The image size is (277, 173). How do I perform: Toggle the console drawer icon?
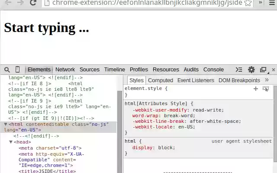tap(239, 70)
